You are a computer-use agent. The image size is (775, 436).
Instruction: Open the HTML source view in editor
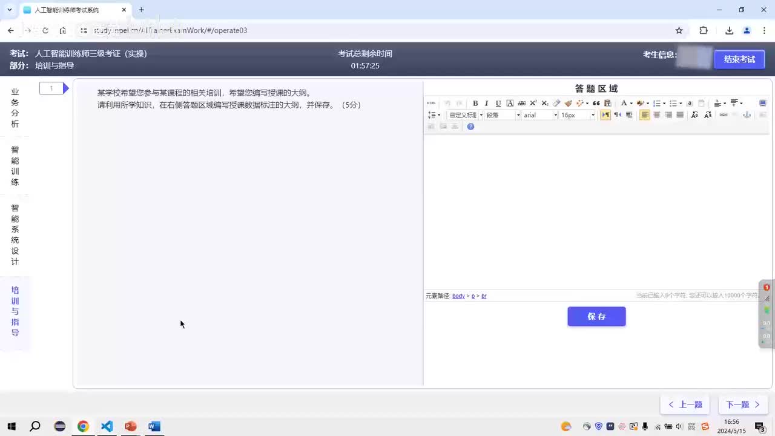[431, 103]
